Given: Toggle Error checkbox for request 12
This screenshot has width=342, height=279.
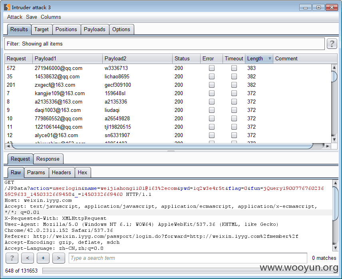Looking at the screenshot, I should click(212, 135).
